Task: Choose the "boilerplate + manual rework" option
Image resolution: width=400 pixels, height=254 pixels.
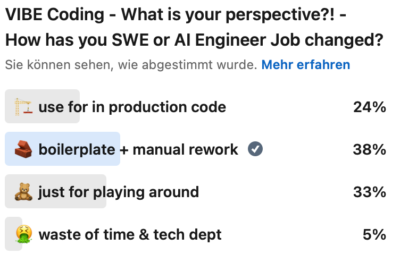Action: pyautogui.click(x=138, y=150)
